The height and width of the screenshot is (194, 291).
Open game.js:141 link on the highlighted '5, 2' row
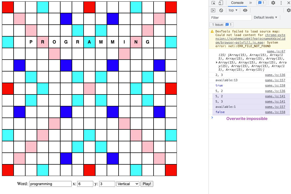[x=275, y=96]
